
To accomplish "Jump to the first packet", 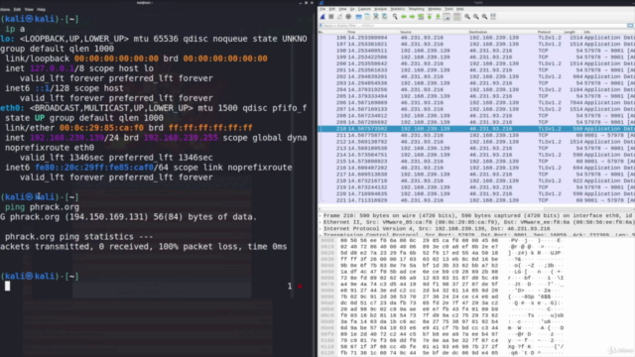I will pos(430,17).
